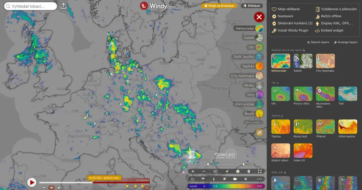This screenshot has width=362, height=190.
Task: Select Teplota thumbnail in panel
Action: point(280,127)
